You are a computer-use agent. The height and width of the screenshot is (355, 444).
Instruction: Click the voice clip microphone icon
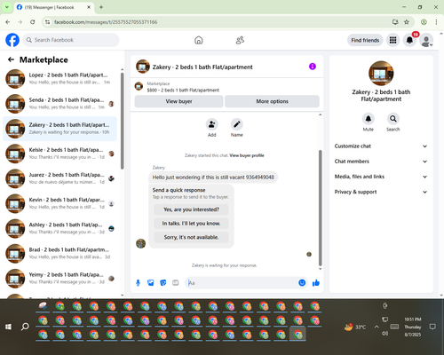pyautogui.click(x=138, y=283)
